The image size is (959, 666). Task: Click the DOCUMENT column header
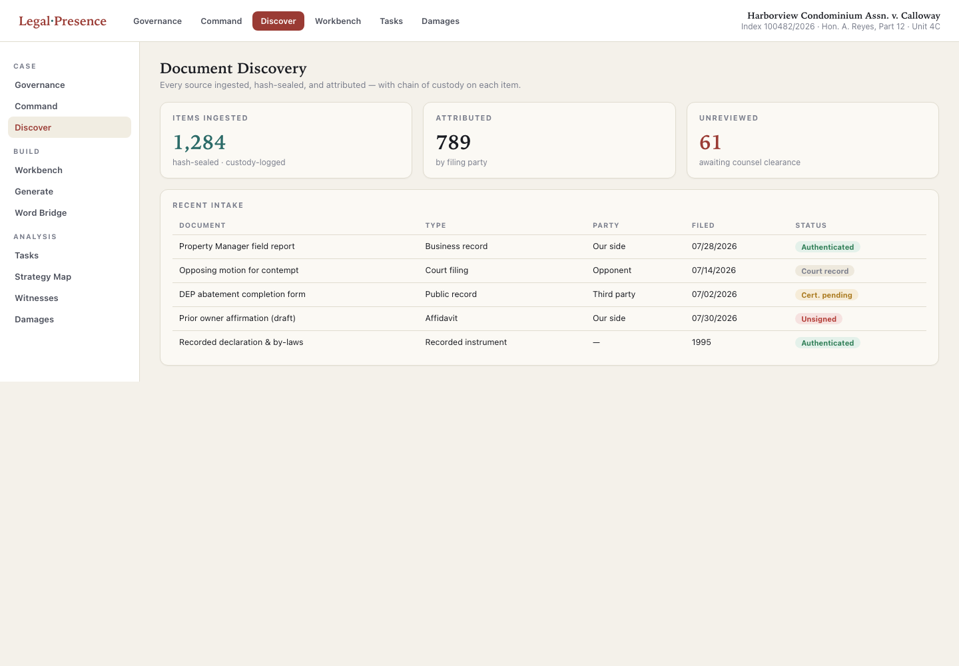point(202,225)
